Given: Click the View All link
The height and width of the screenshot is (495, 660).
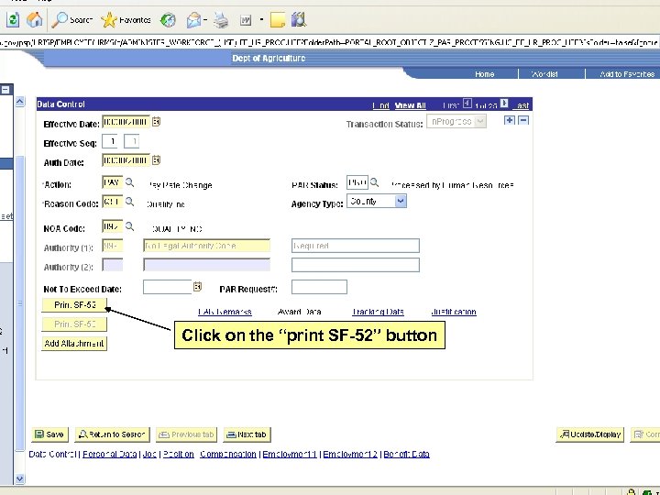Looking at the screenshot, I should pos(411,105).
